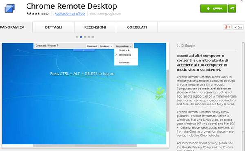The image size is (245, 151).
Task: Open the Screen options dropdown
Action: click(123, 46)
